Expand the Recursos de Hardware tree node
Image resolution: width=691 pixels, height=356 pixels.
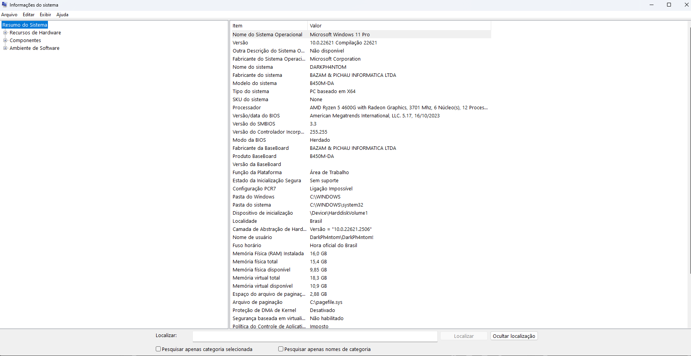click(5, 33)
